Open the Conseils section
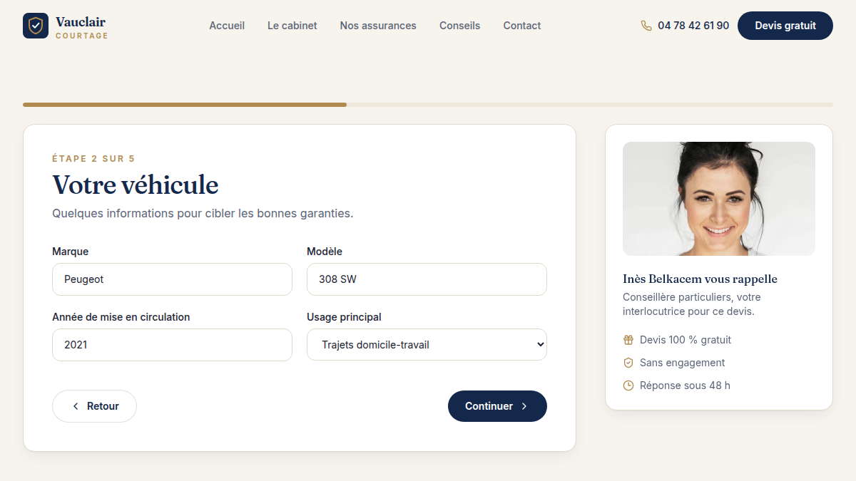 click(x=460, y=26)
